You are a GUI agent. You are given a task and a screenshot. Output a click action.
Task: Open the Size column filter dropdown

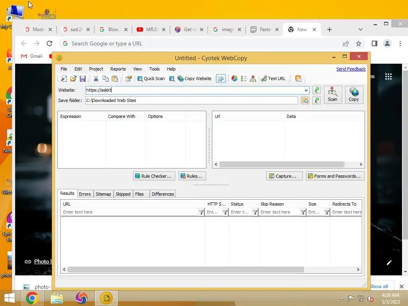(x=327, y=212)
